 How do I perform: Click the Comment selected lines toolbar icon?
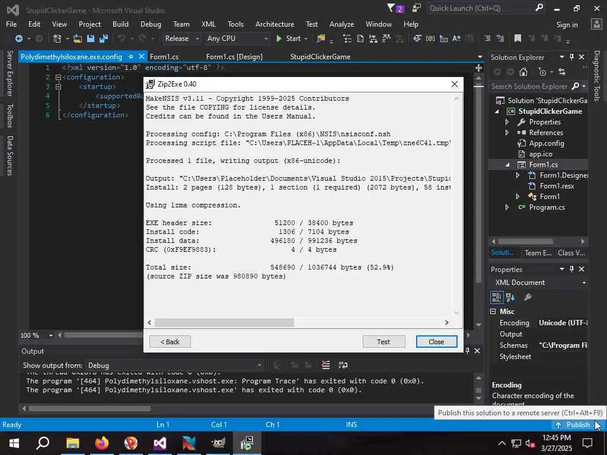coord(487,39)
